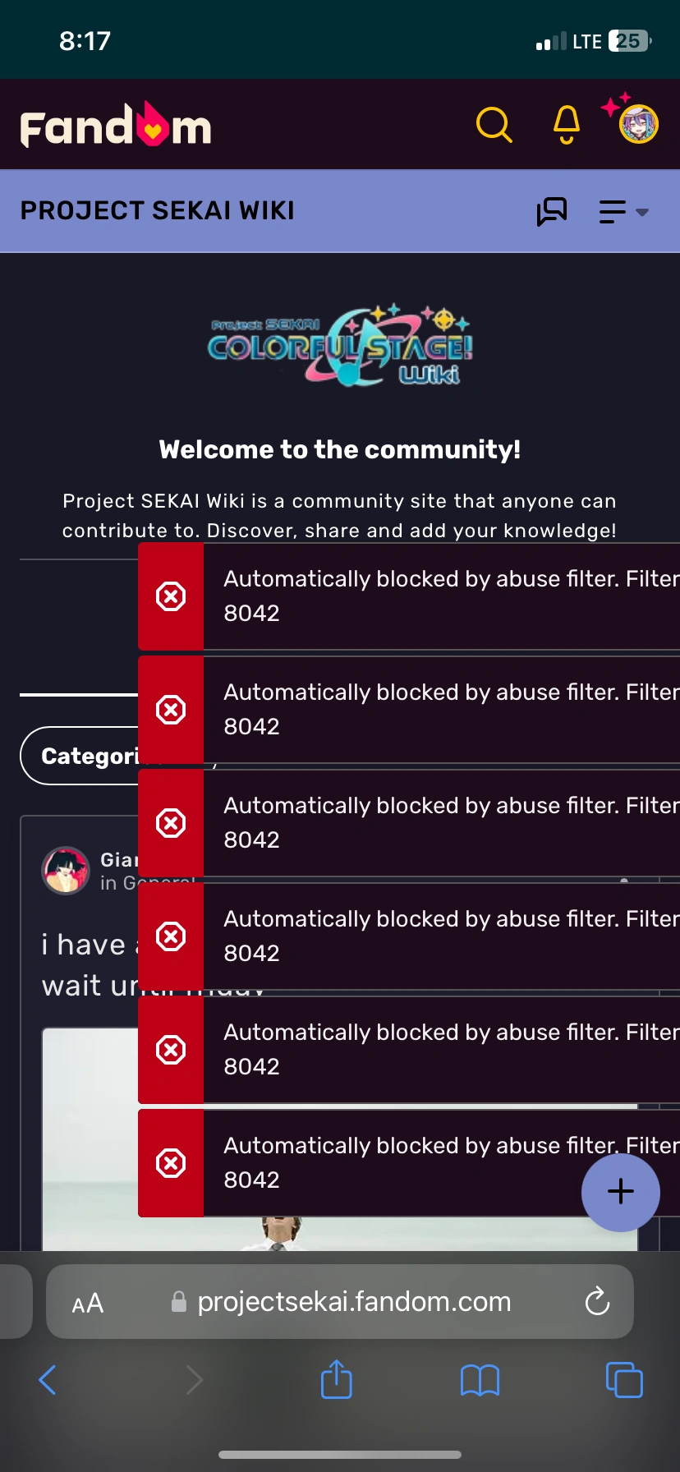Viewport: 680px width, 1472px height.
Task: Open Safari bookmarks icon
Action: (480, 1380)
